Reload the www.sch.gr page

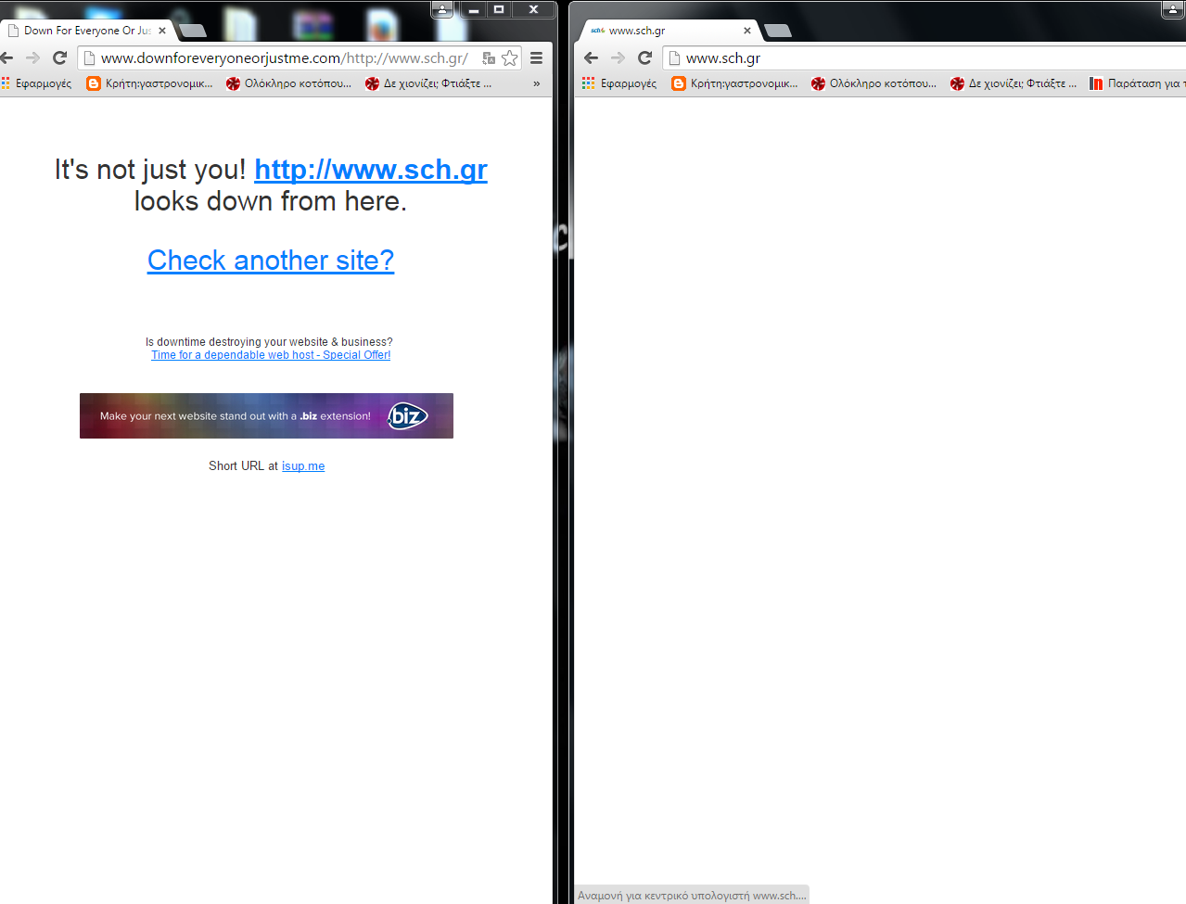(x=645, y=58)
